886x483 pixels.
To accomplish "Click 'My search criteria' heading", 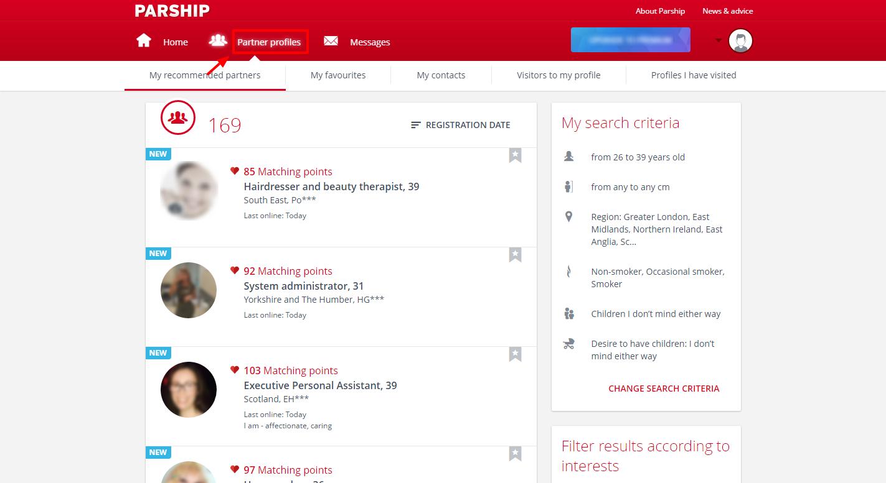I will pos(620,123).
